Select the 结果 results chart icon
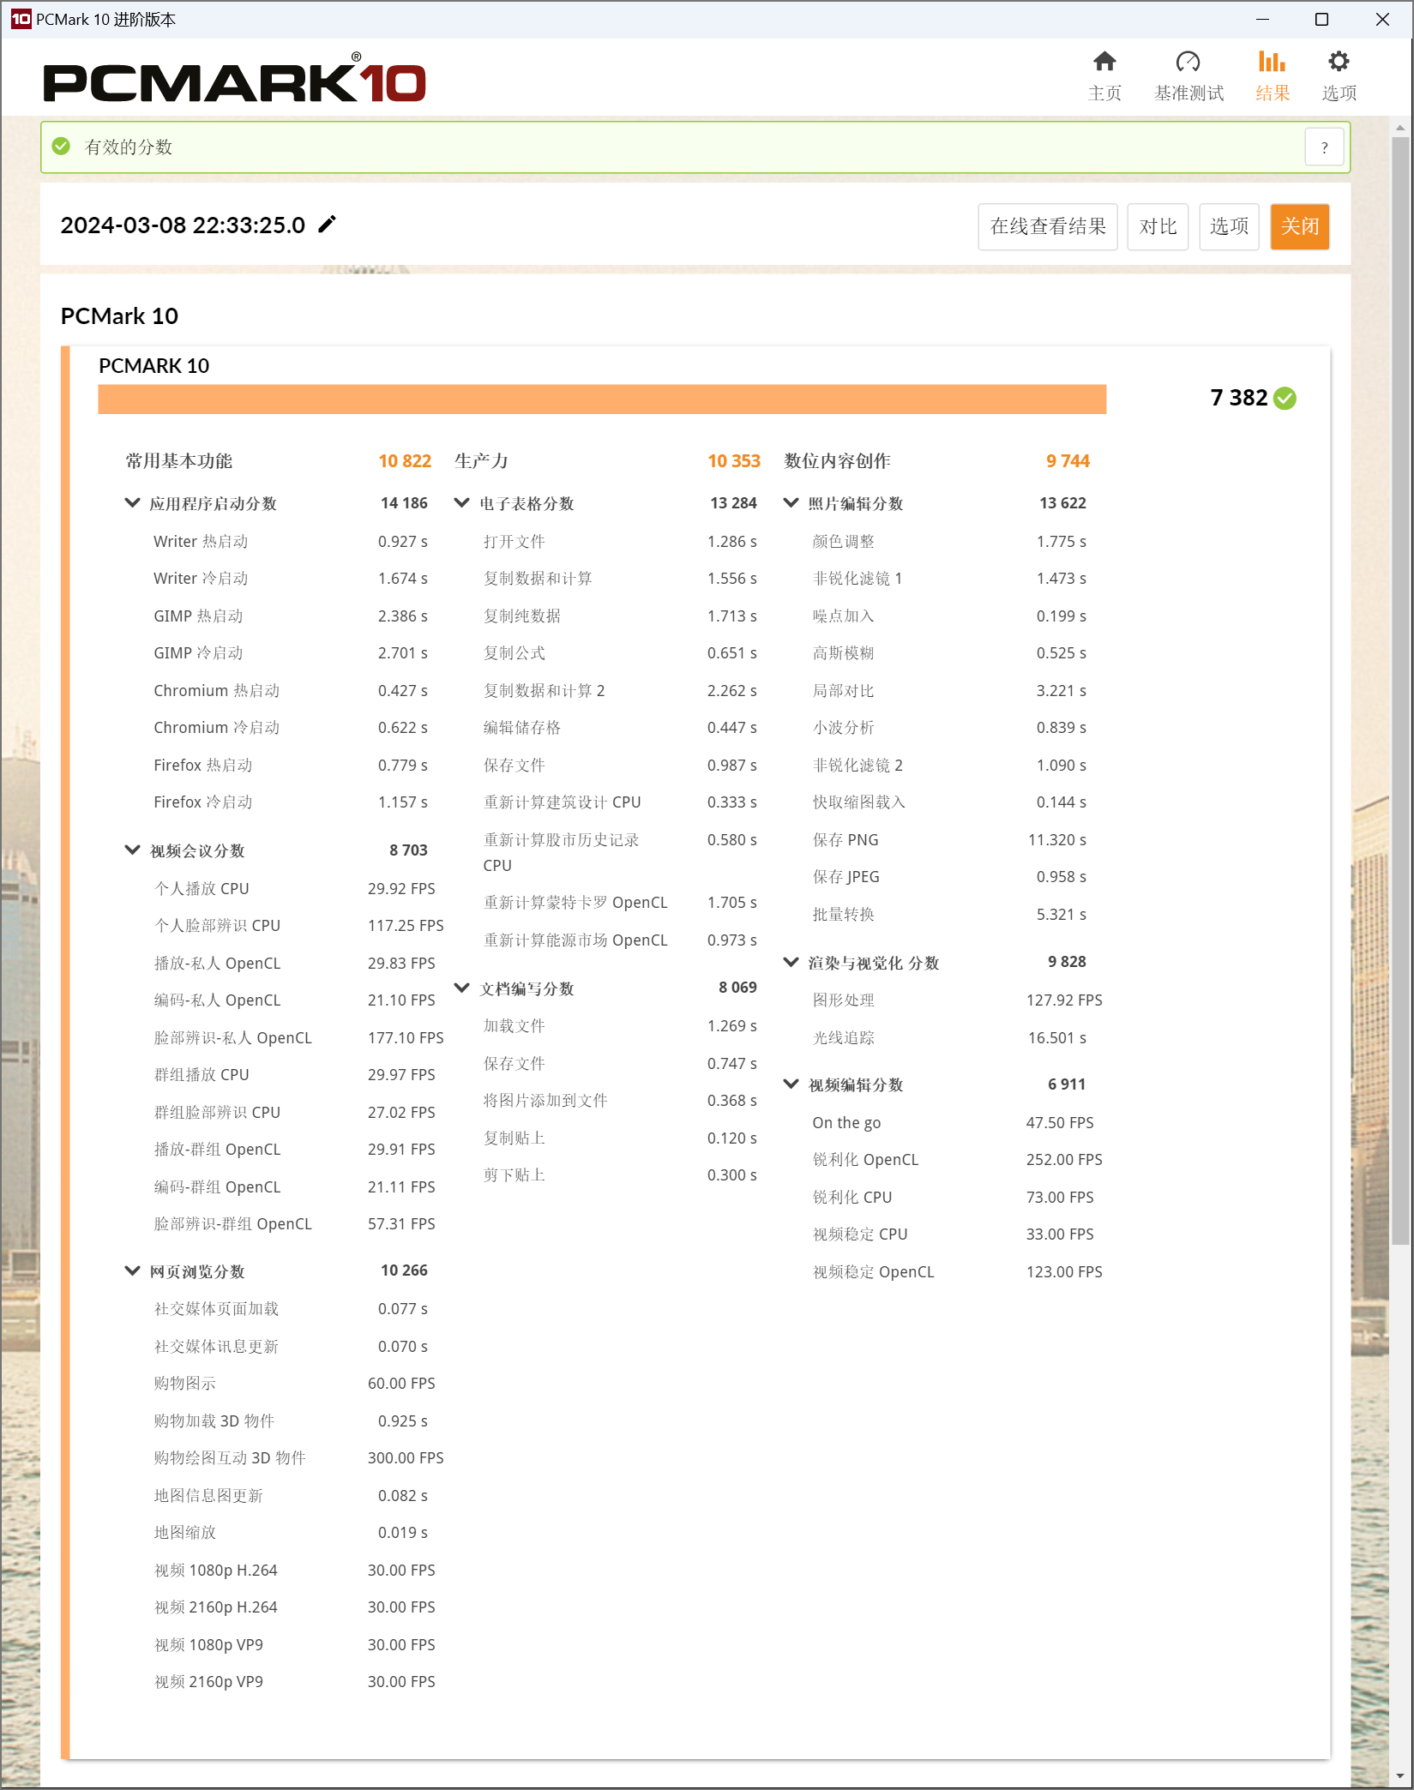Viewport: 1414px width, 1790px height. (1272, 62)
